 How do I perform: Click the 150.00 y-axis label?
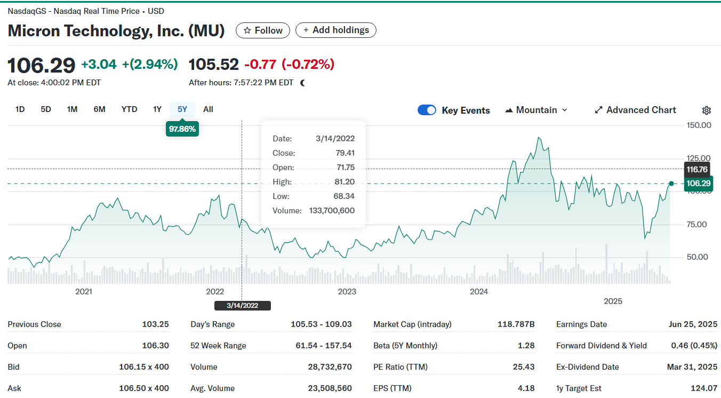(699, 125)
